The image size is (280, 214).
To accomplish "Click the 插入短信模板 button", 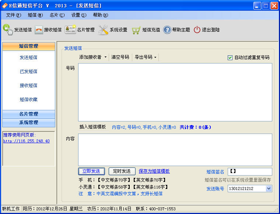I will [93, 127].
